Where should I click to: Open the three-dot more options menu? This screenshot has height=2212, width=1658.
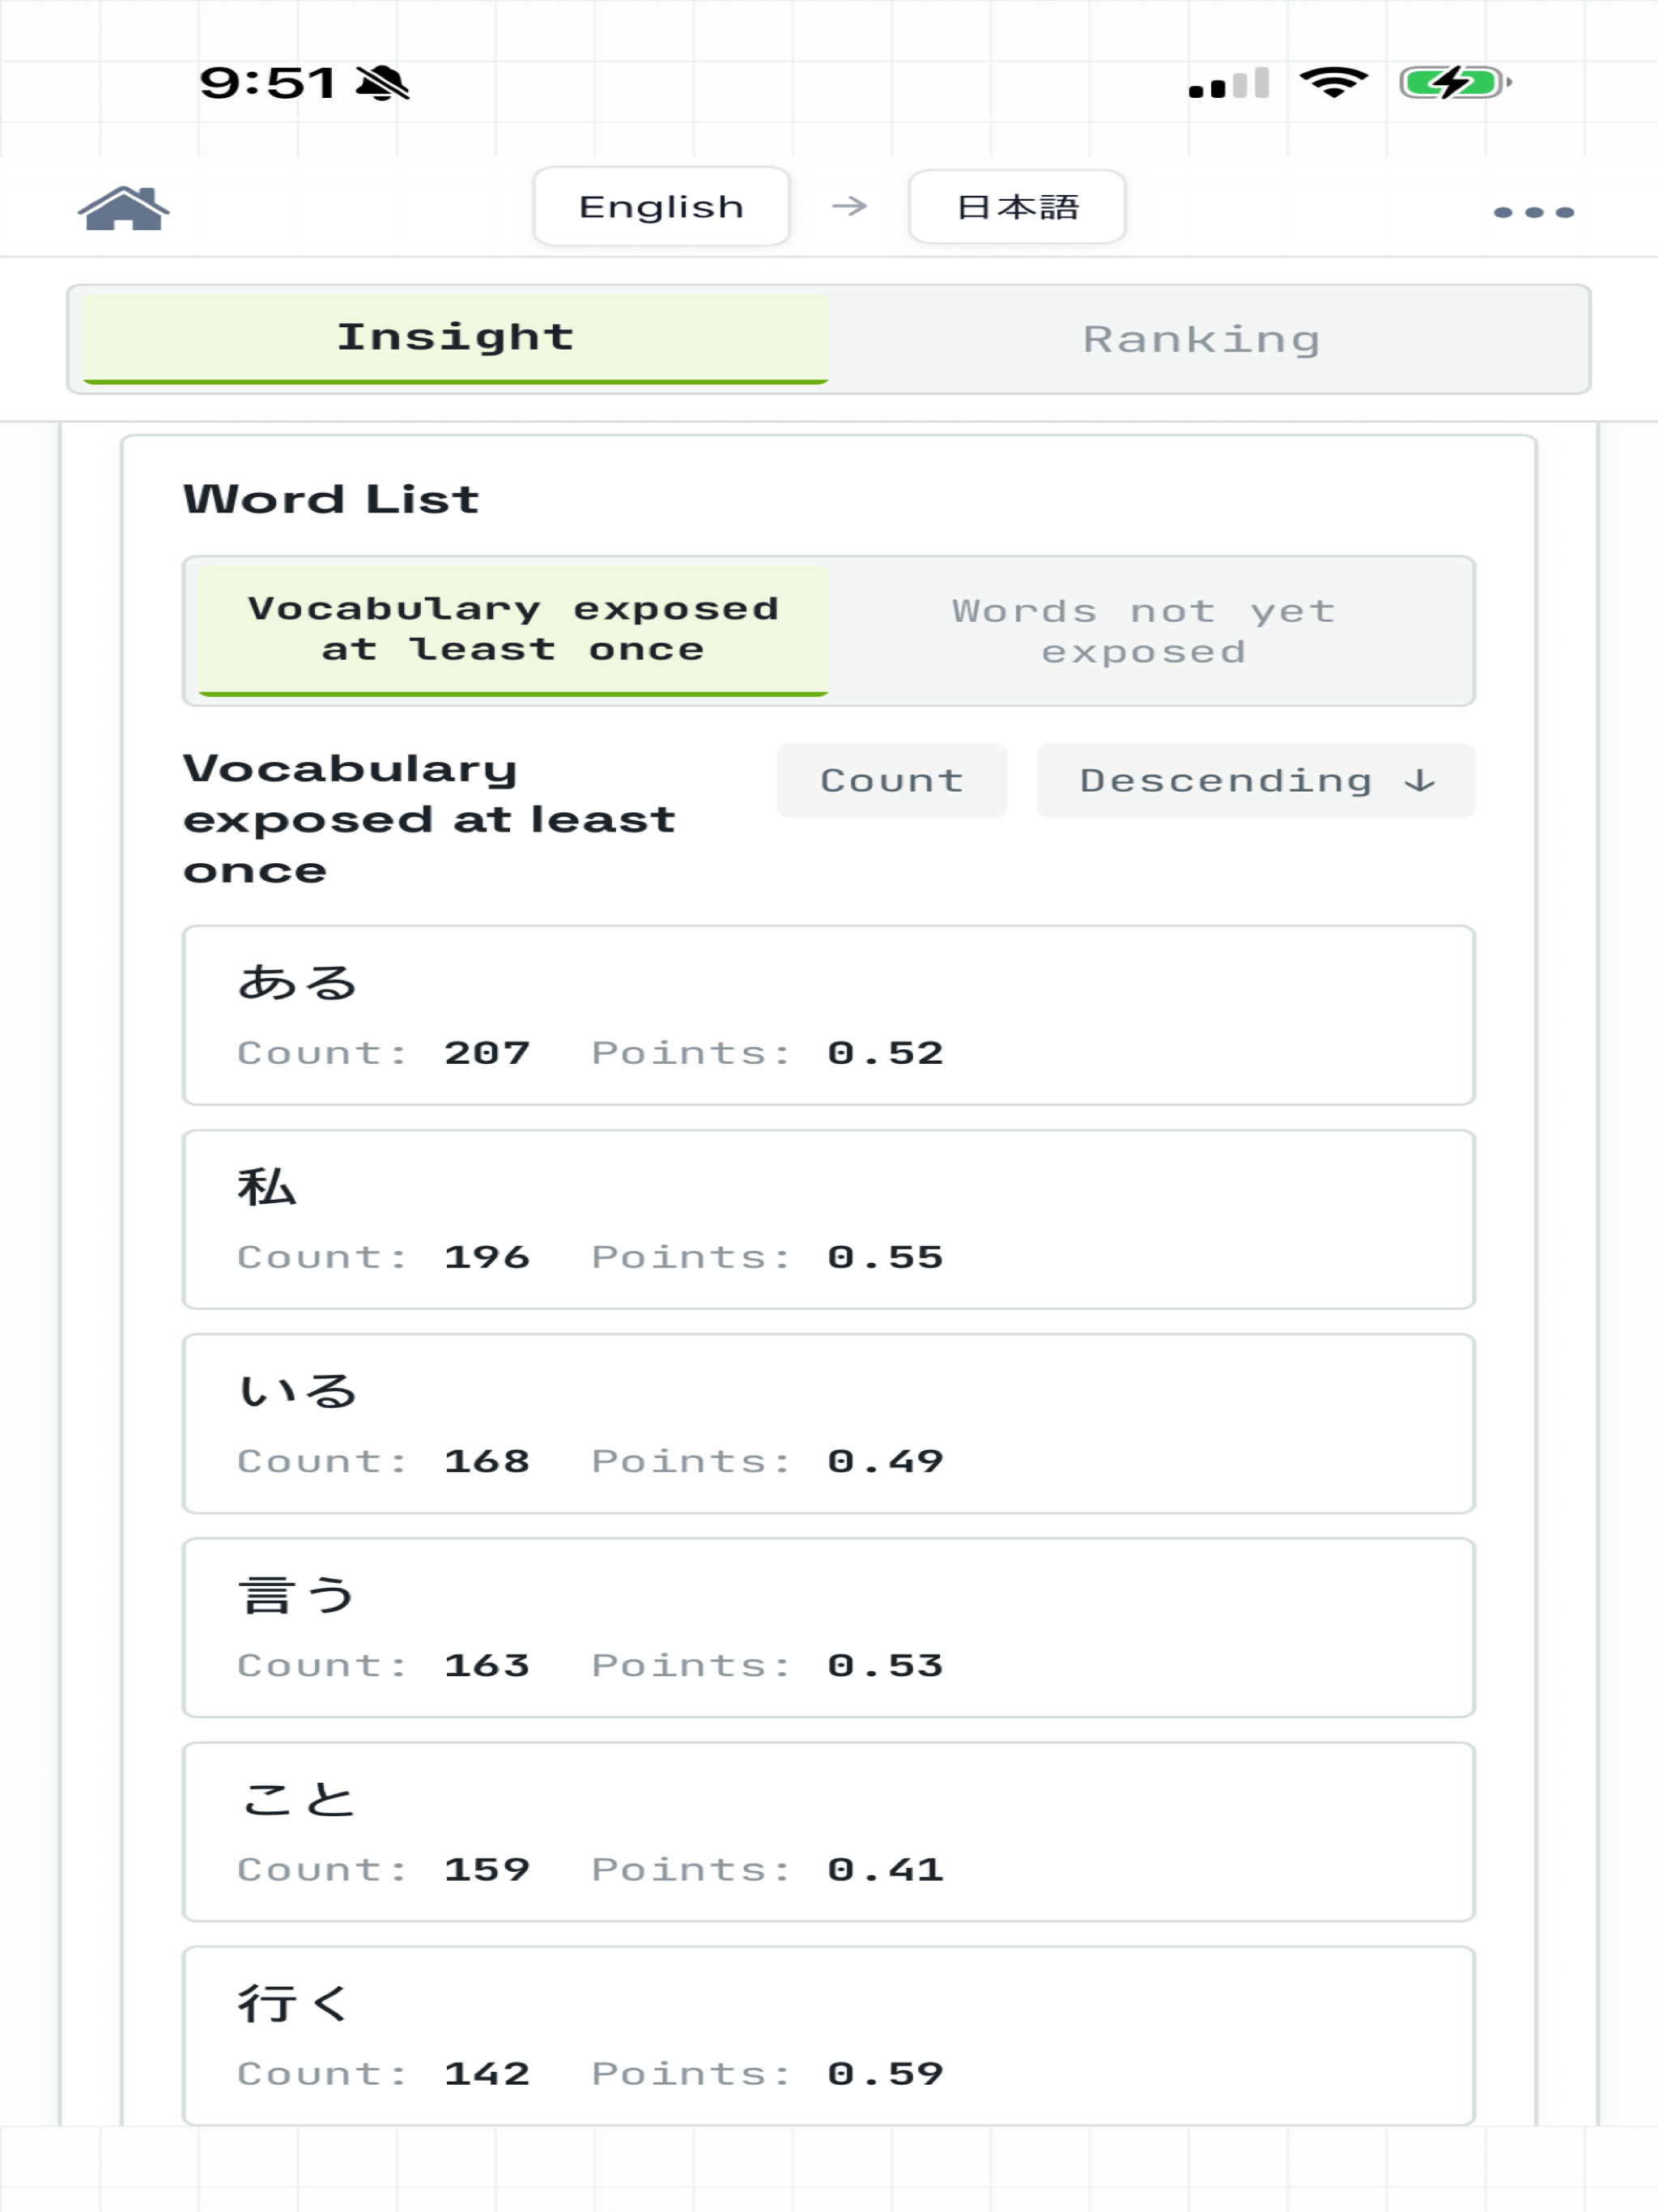coord(1533,212)
